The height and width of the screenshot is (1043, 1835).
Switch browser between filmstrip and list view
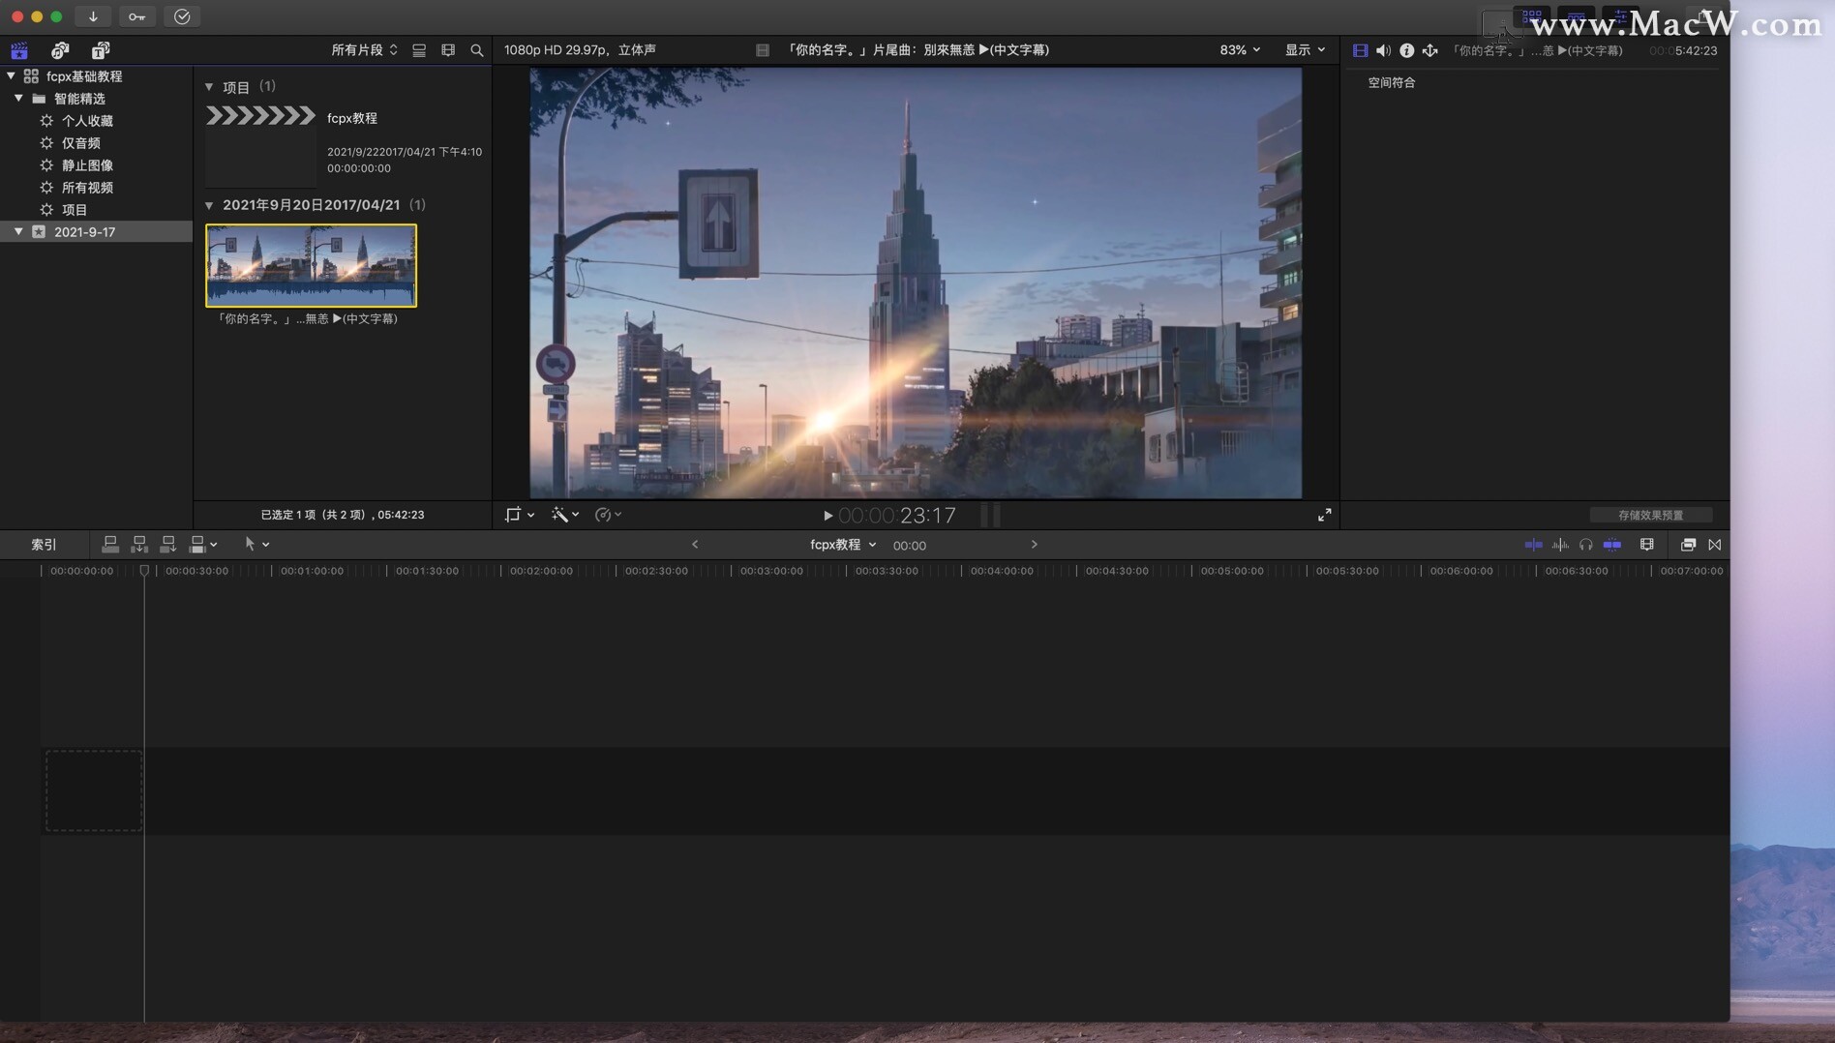pos(419,50)
